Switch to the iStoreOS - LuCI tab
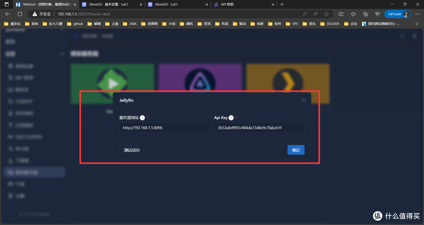 pyautogui.click(x=179, y=4)
